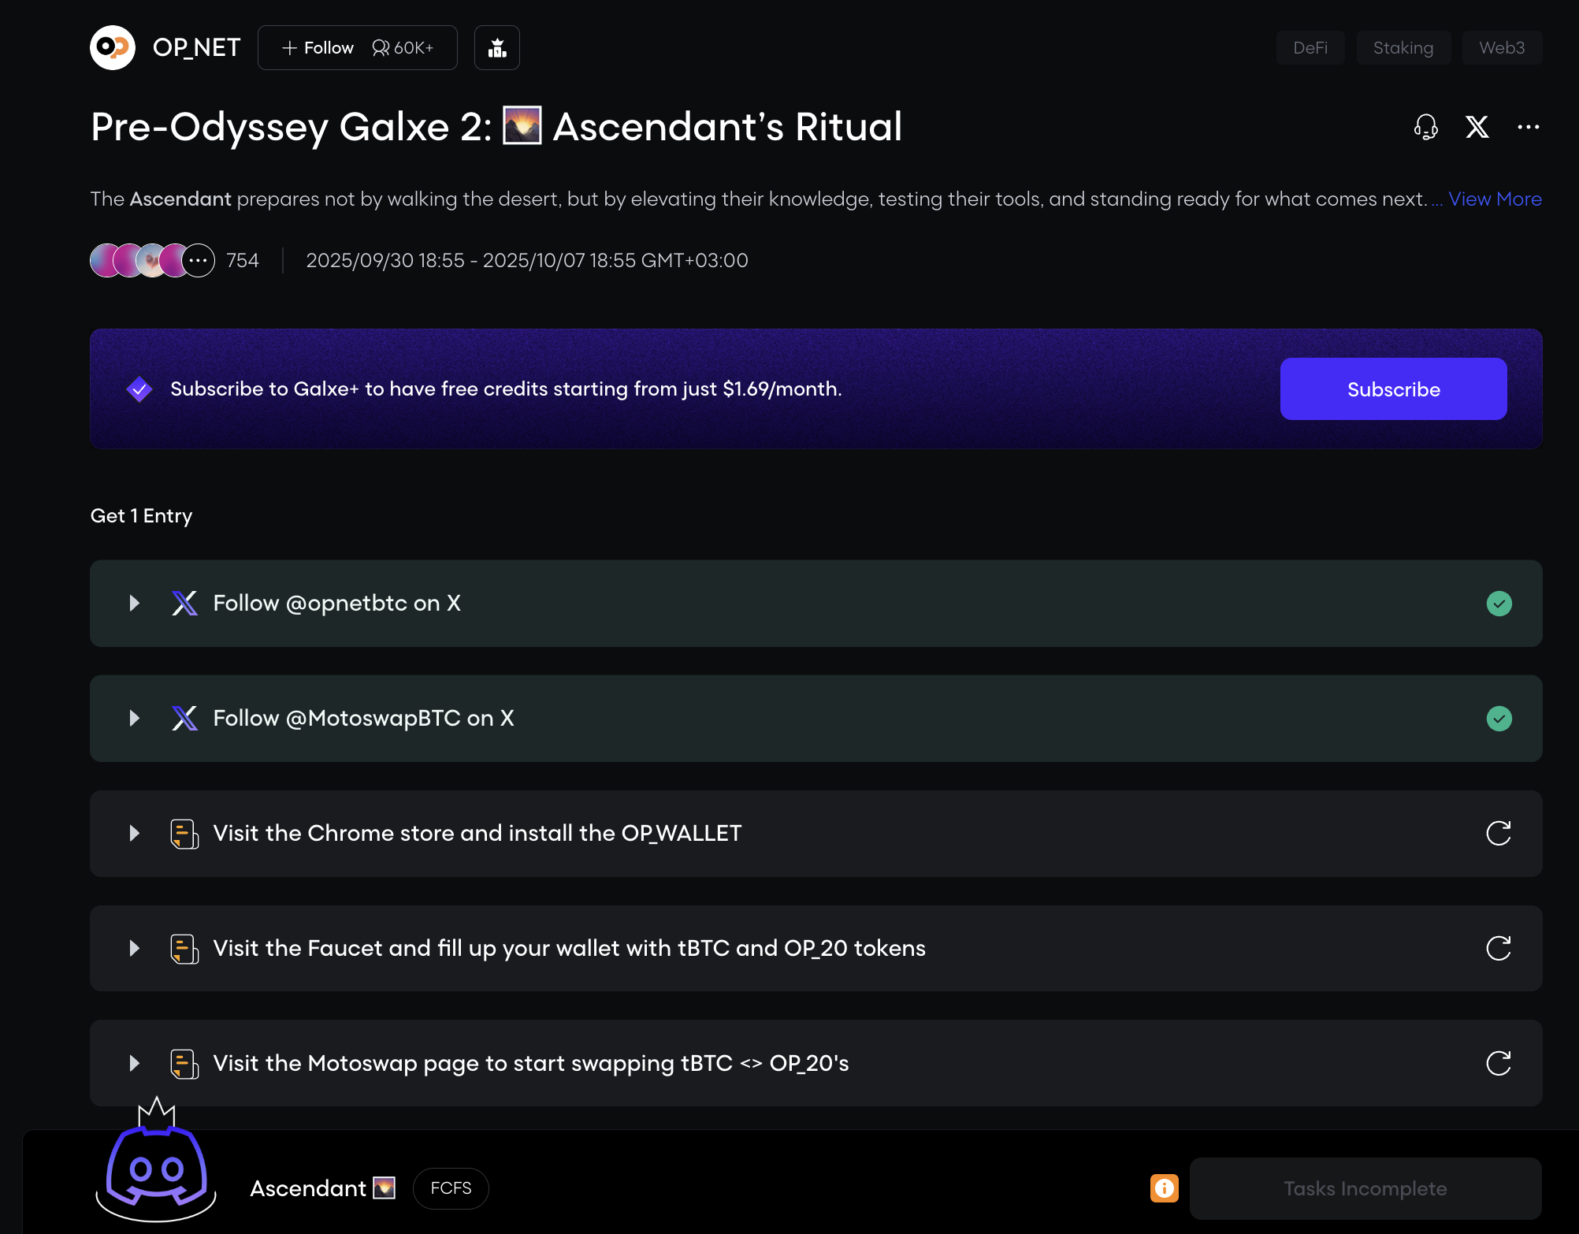This screenshot has width=1579, height=1234.
Task: Click the green checkmark for @MotoswapBTC task
Action: click(x=1499, y=719)
